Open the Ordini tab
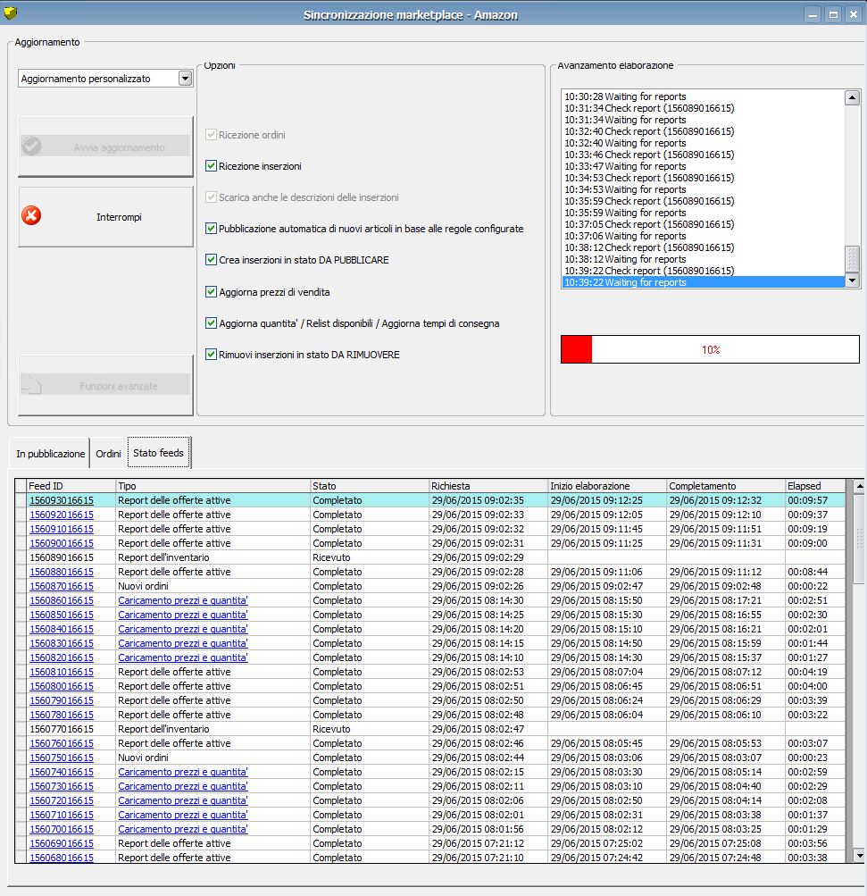 108,454
